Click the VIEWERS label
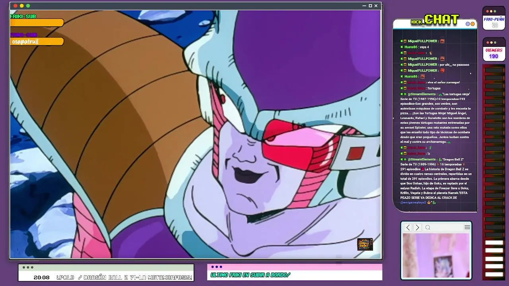The image size is (509, 286). point(493,50)
